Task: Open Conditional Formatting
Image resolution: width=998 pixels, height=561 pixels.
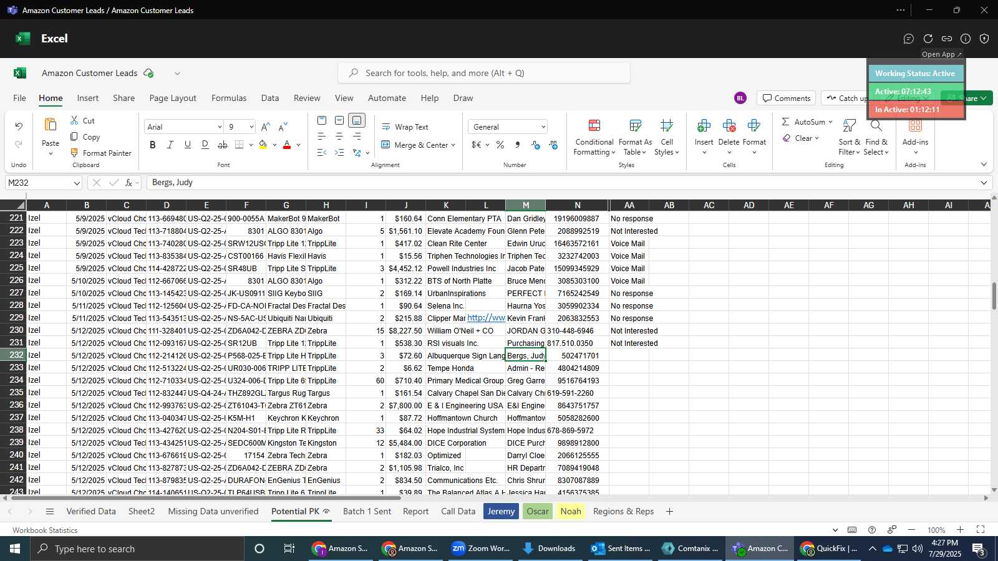Action: (594, 137)
